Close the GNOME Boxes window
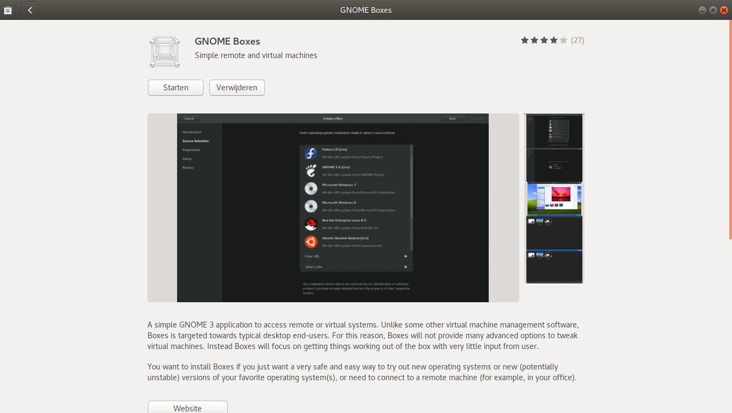732x413 pixels. pos(724,10)
